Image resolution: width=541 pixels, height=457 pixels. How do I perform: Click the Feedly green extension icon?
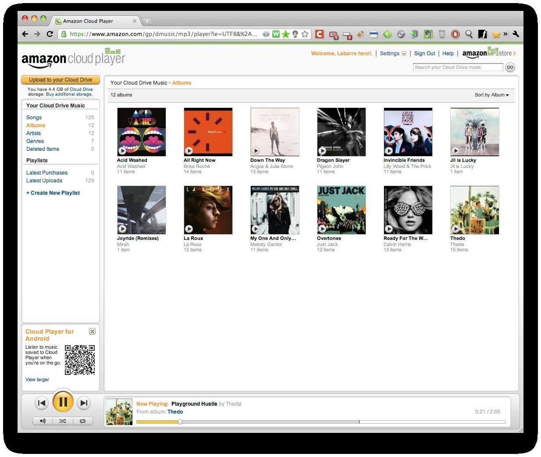(x=387, y=34)
